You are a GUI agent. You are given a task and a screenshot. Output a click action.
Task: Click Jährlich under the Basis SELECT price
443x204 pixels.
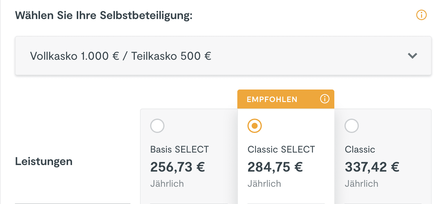(x=167, y=183)
